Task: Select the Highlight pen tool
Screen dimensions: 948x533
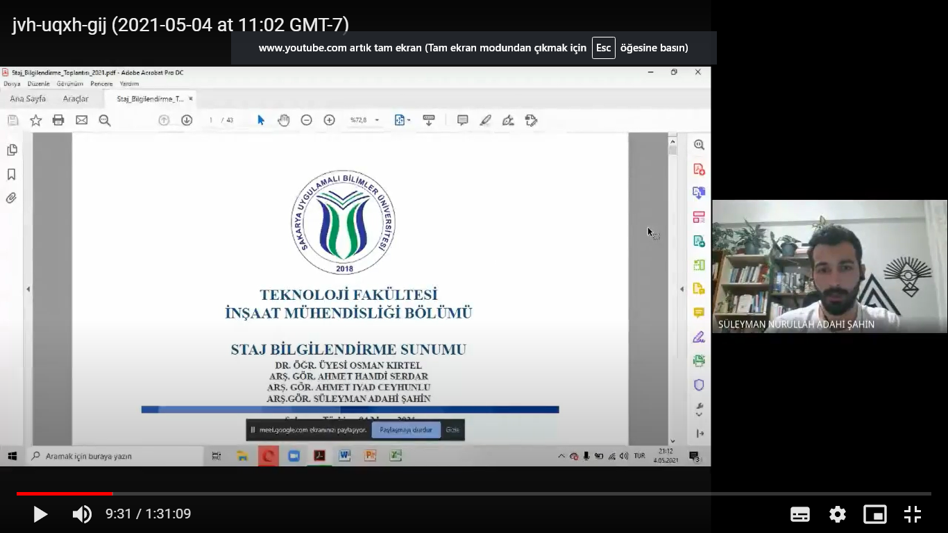Action: 485,120
